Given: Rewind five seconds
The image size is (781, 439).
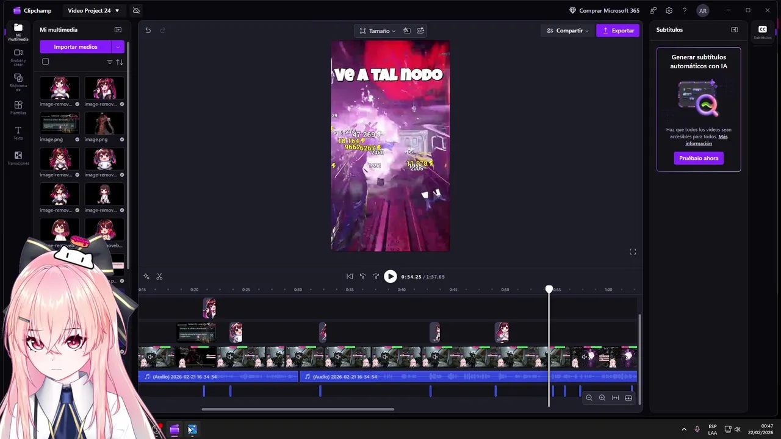Looking at the screenshot, I should tap(362, 277).
